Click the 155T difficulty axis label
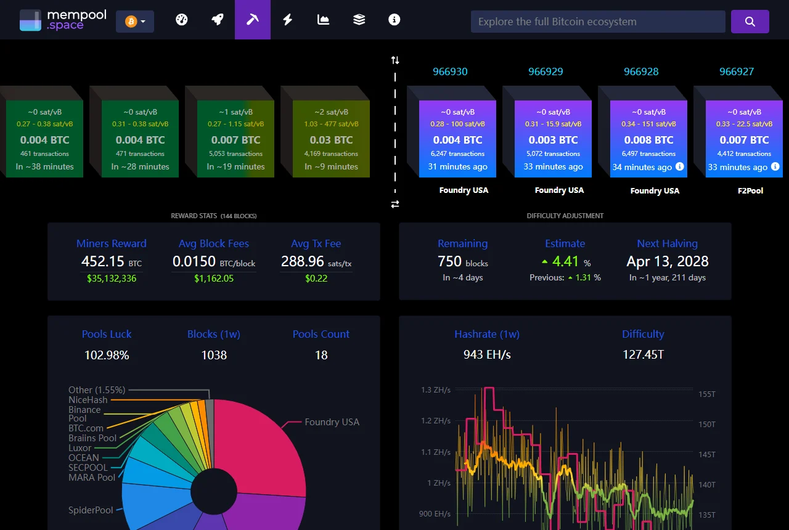The height and width of the screenshot is (530, 789). point(707,394)
